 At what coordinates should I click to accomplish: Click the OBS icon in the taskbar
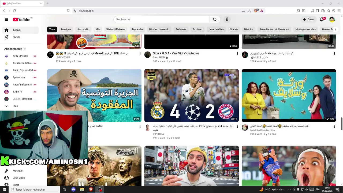tap(100, 190)
